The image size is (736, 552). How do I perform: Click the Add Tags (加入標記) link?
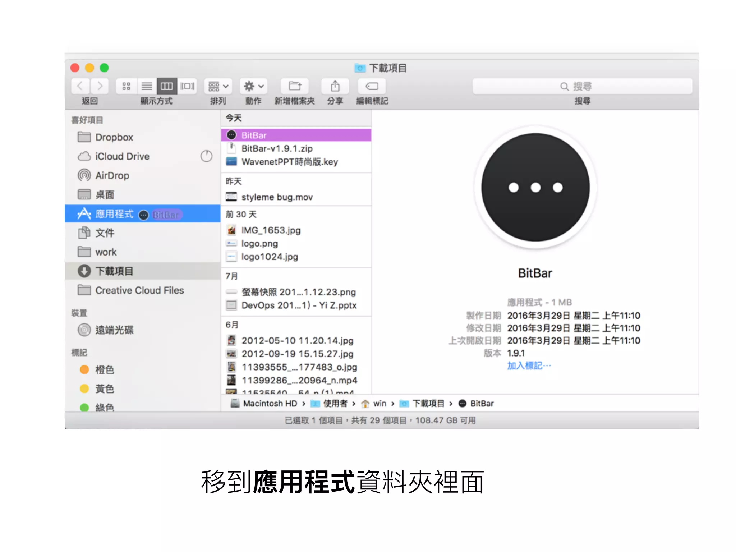pyautogui.click(x=529, y=366)
